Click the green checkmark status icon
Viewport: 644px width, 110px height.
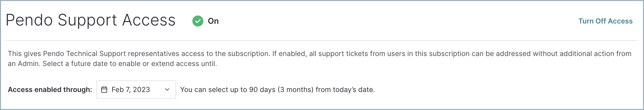198,21
